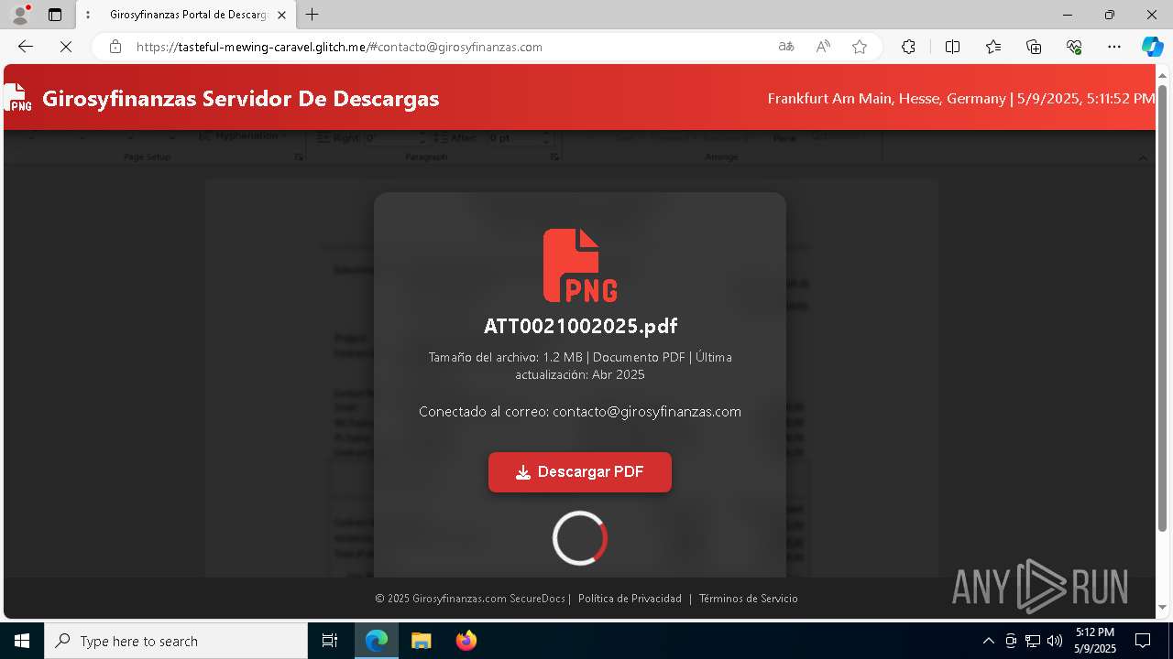Stop page loading with the X button

pos(66,47)
